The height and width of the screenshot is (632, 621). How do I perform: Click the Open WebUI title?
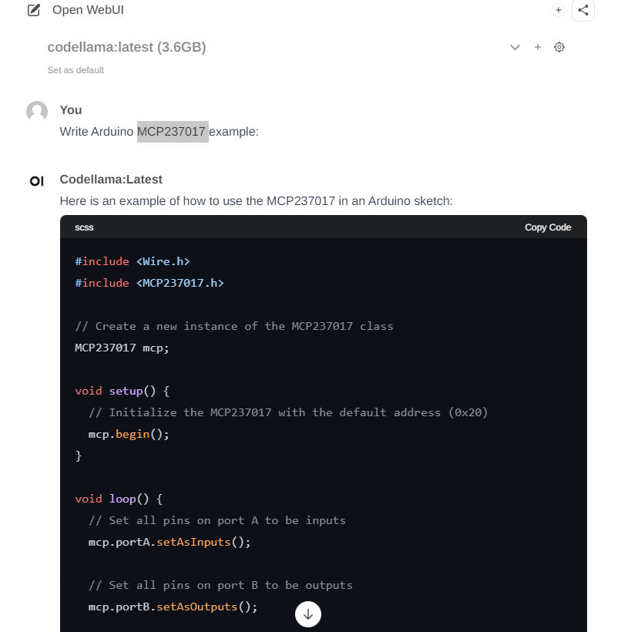click(88, 10)
